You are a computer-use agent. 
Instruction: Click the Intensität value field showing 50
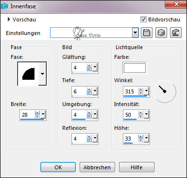131,115
